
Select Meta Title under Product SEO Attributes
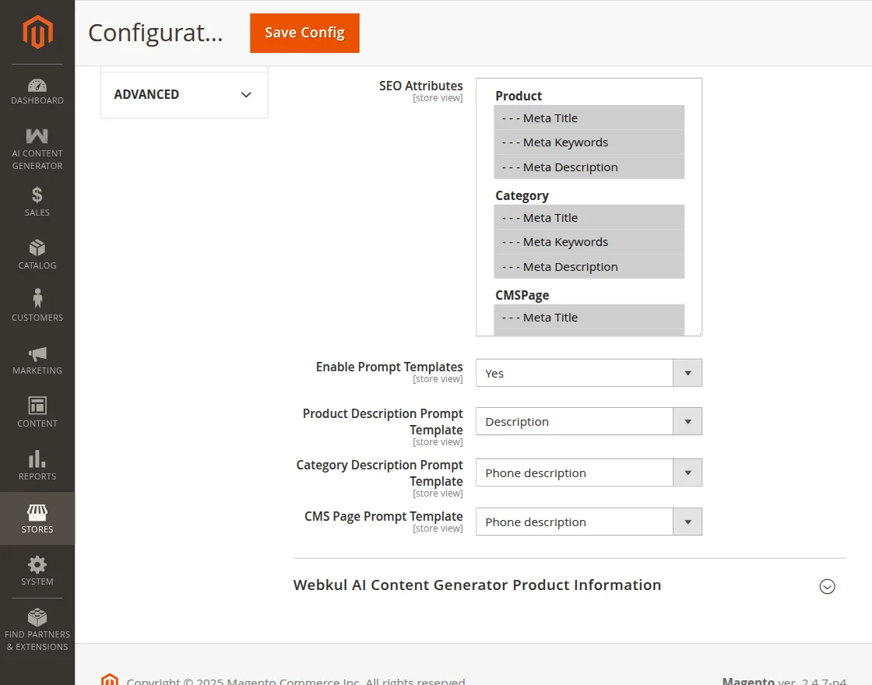[x=589, y=118]
